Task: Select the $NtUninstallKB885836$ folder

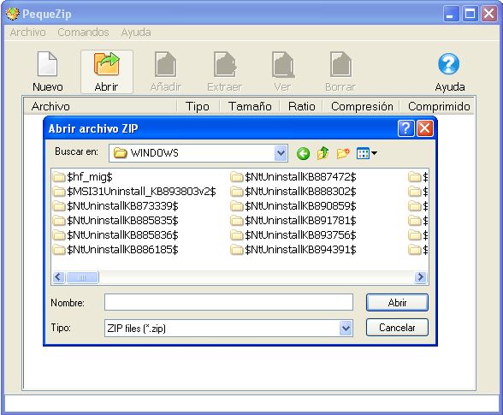Action: click(115, 235)
